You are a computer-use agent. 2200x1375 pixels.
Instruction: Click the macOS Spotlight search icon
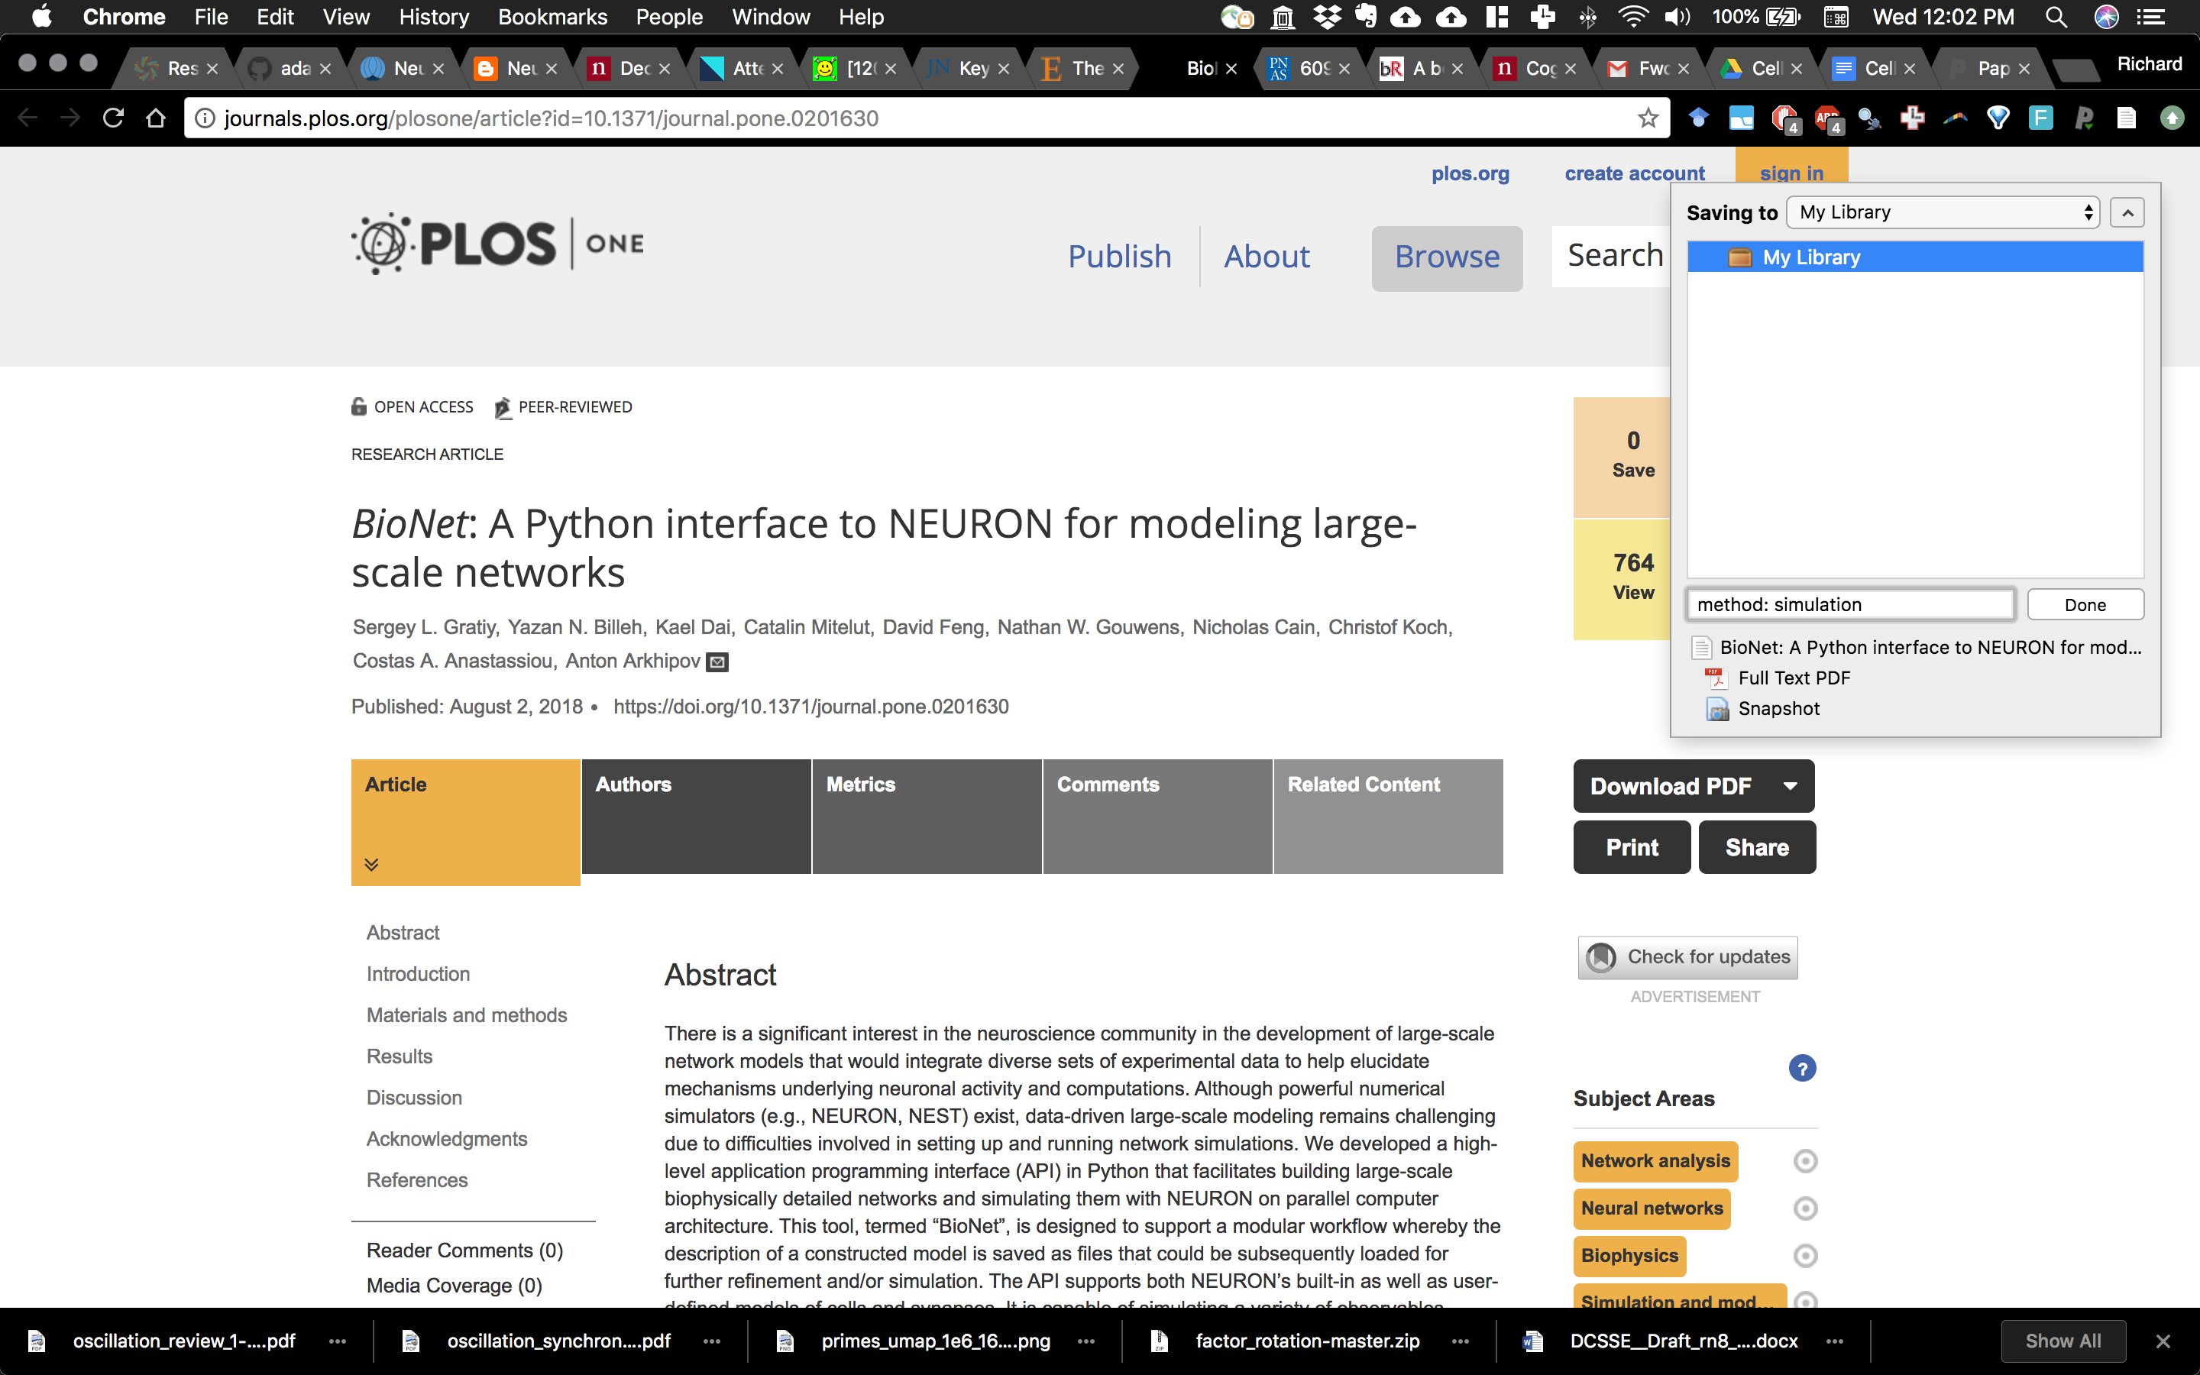(2056, 18)
